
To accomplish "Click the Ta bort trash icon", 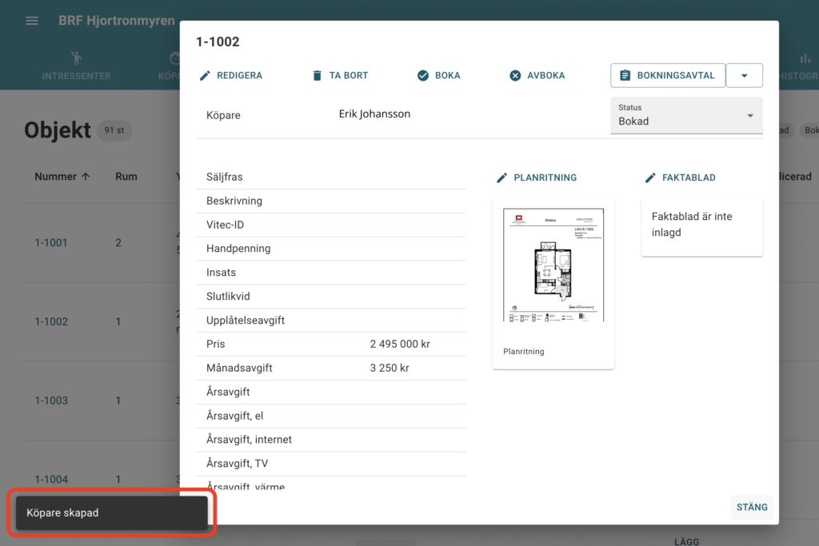I will 318,75.
